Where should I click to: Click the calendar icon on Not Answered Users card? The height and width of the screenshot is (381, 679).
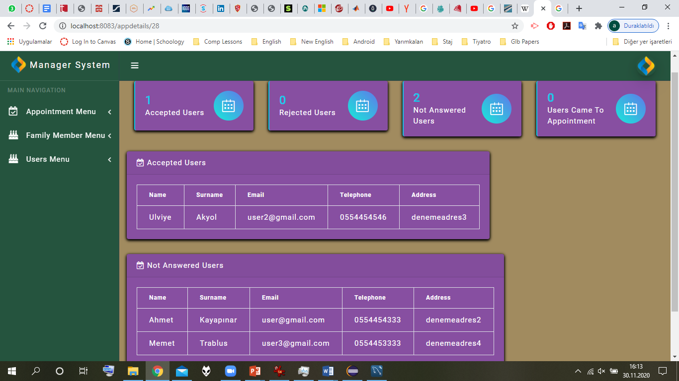pos(497,109)
